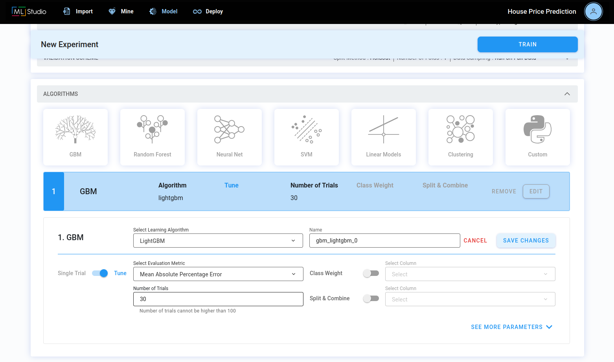Select the Linear Models icon

pos(384,129)
